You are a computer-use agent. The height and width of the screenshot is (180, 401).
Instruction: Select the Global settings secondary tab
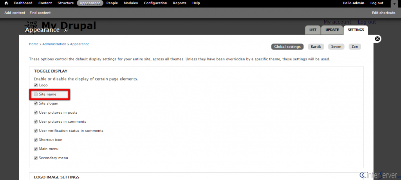287,47
